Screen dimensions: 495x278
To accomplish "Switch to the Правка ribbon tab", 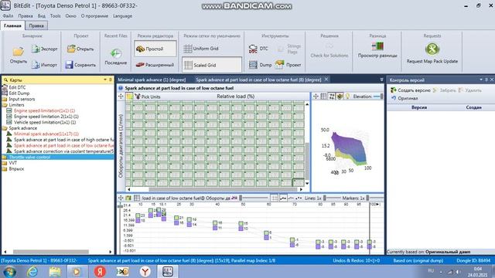I will pyautogui.click(x=36, y=25).
